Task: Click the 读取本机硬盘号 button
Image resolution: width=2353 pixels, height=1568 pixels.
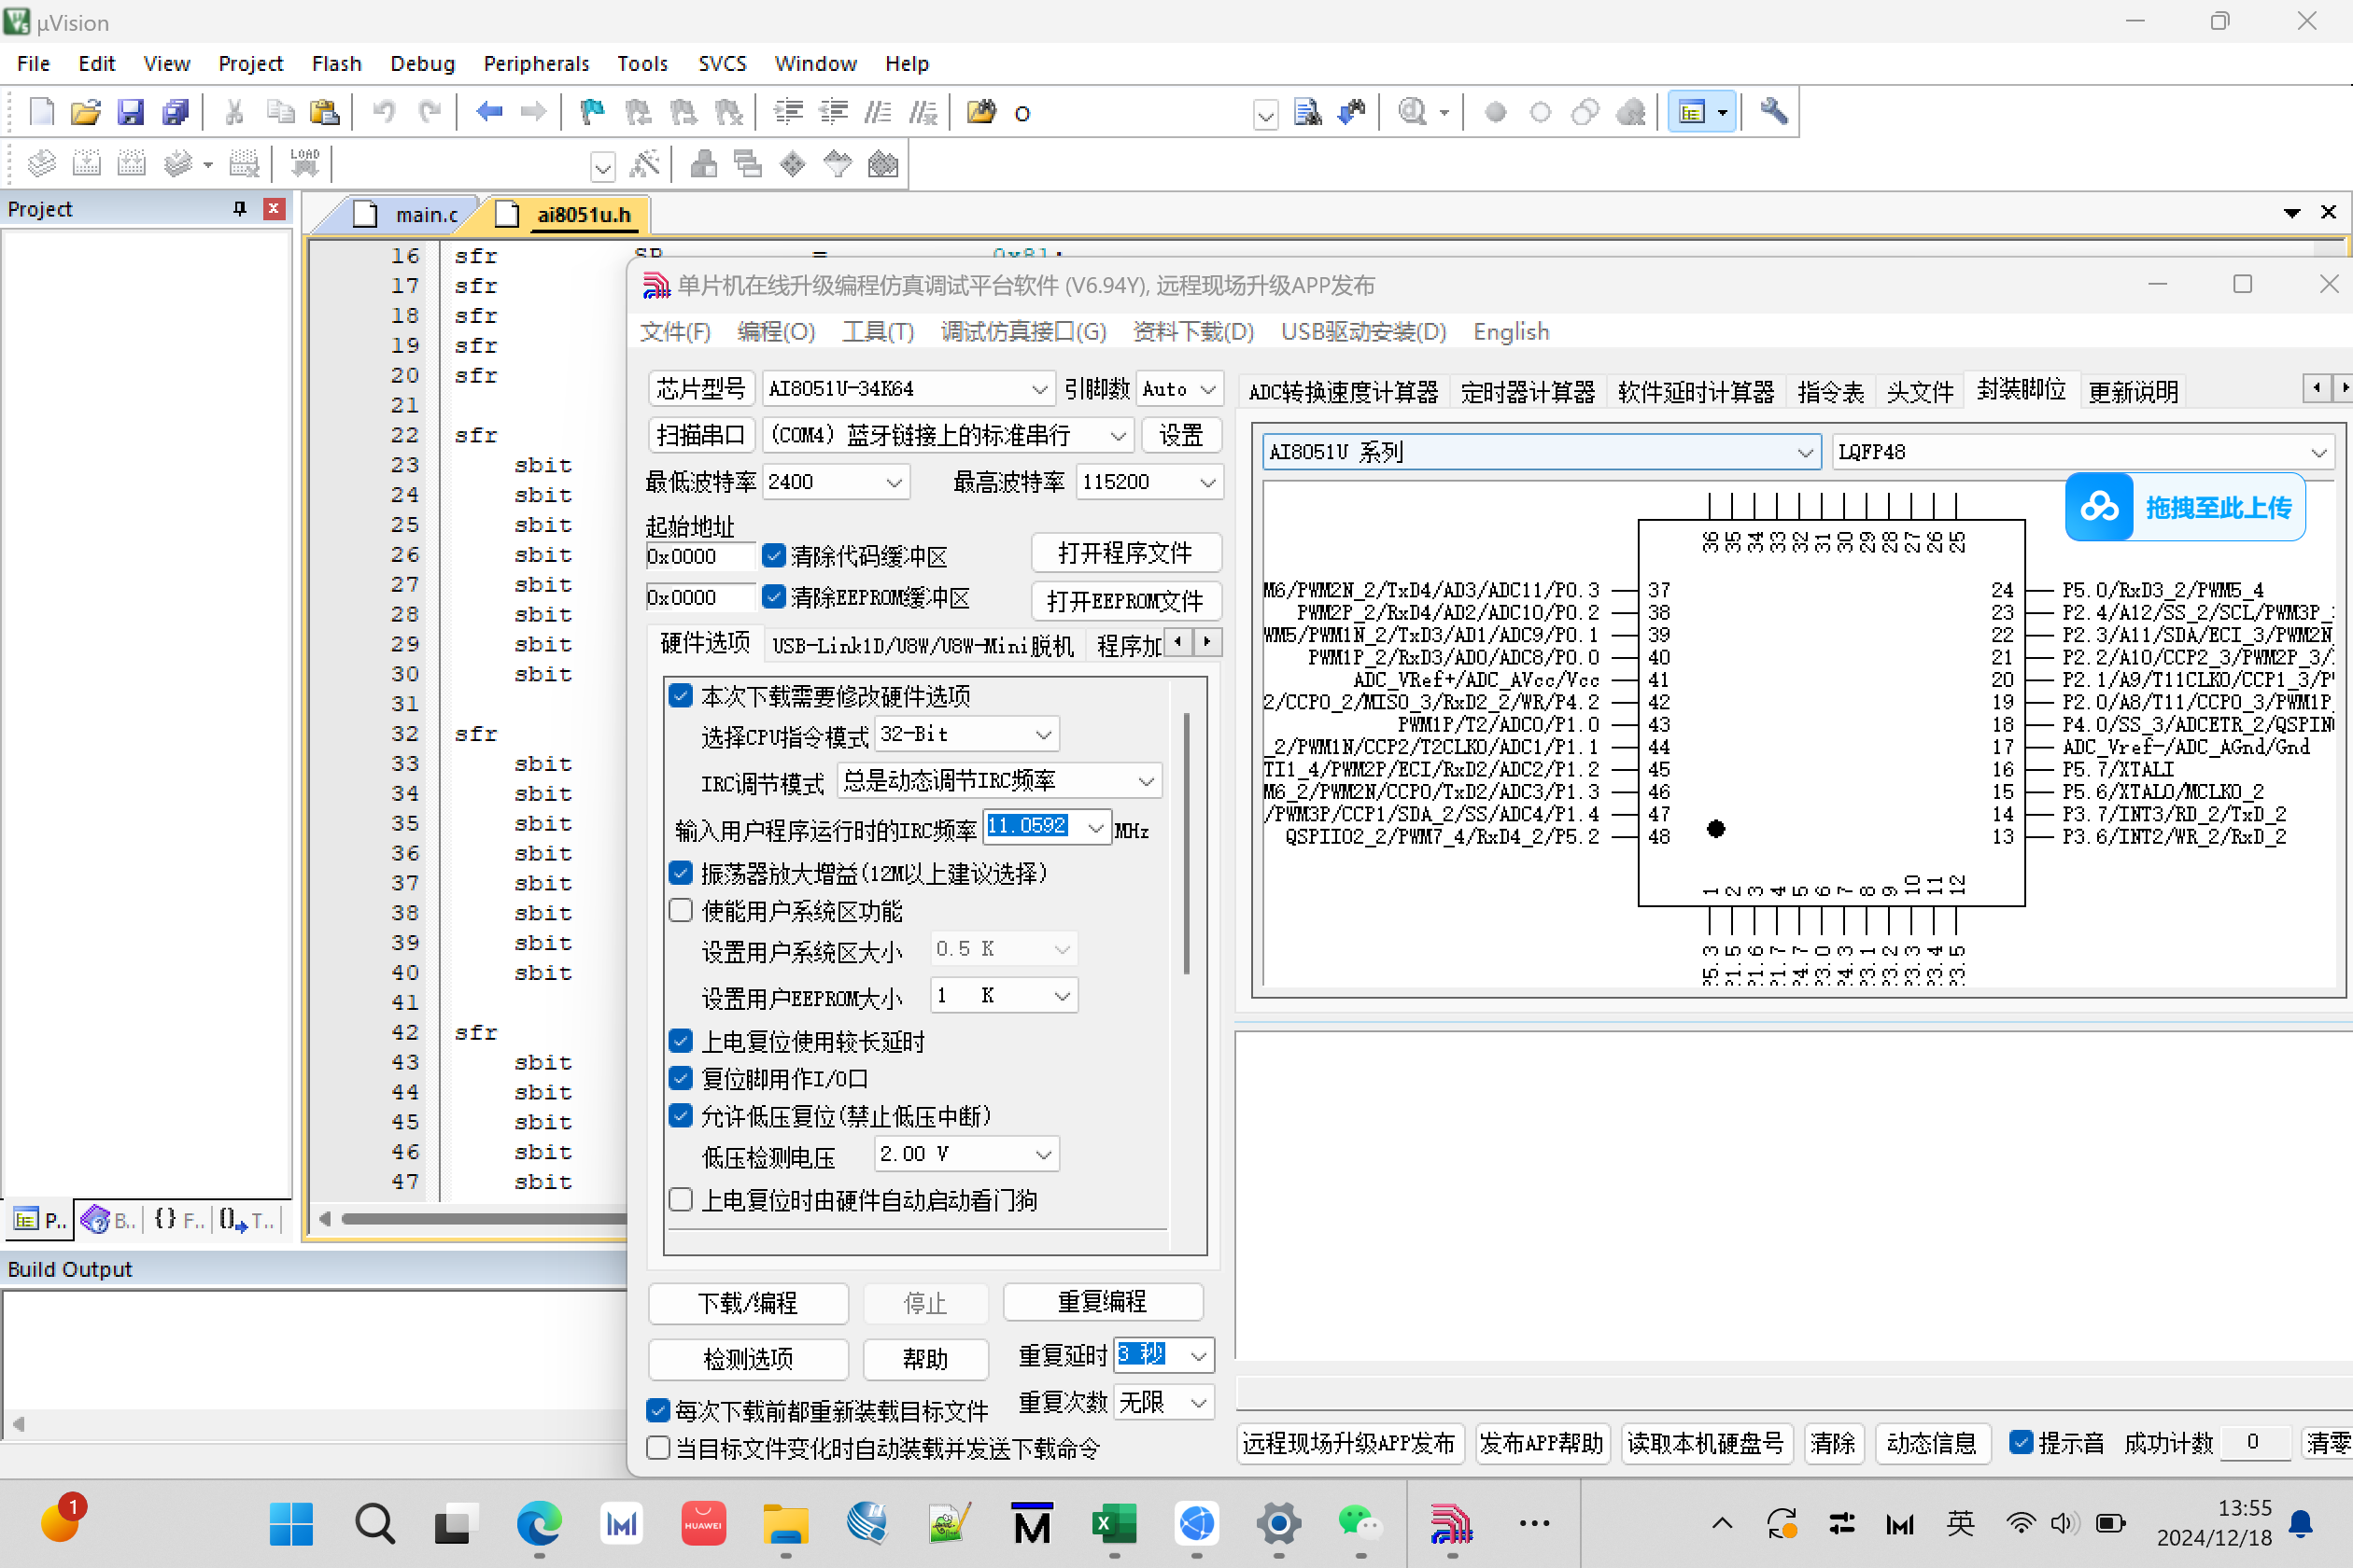Action: coord(1706,1443)
